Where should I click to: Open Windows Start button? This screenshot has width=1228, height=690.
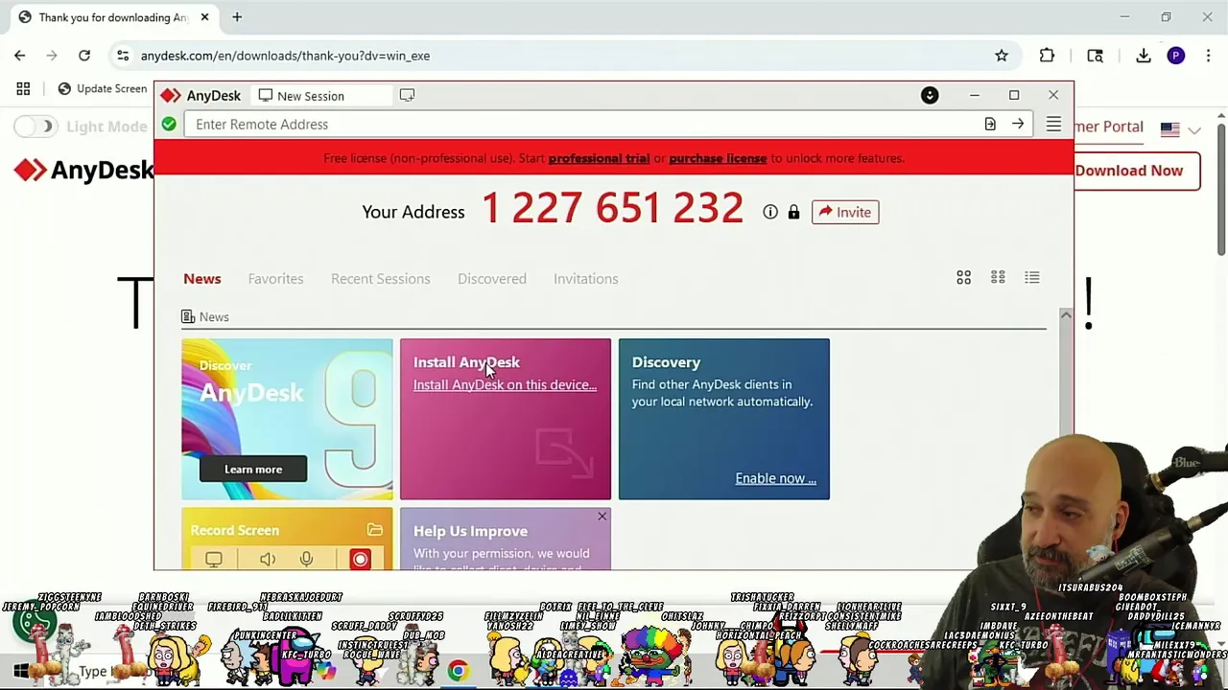(20, 671)
